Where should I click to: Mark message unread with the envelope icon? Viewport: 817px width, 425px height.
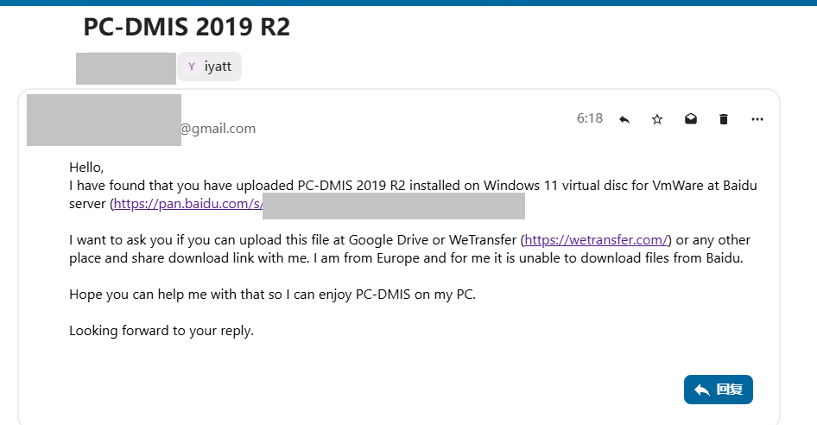(691, 119)
